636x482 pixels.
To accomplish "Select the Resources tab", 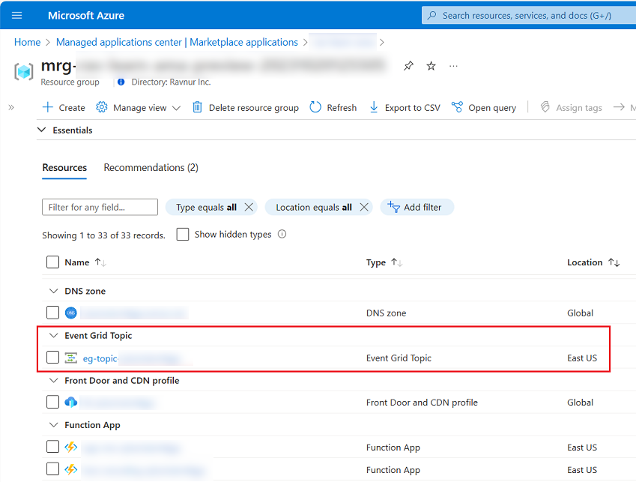I will (x=64, y=168).
